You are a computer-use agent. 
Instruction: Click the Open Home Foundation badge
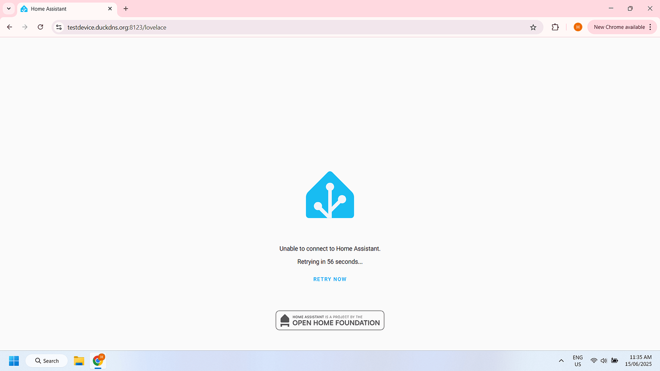point(330,320)
